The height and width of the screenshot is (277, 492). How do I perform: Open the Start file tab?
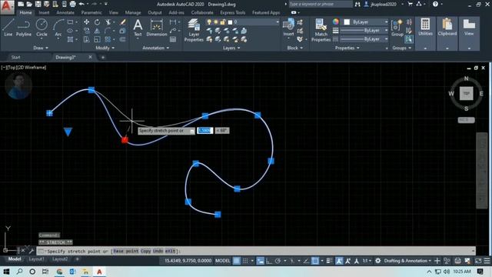click(x=15, y=57)
